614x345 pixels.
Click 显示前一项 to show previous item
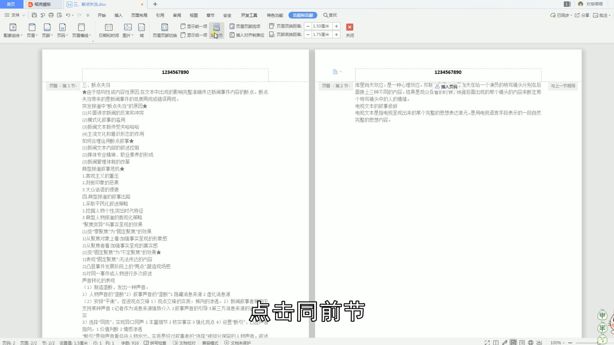(194, 26)
